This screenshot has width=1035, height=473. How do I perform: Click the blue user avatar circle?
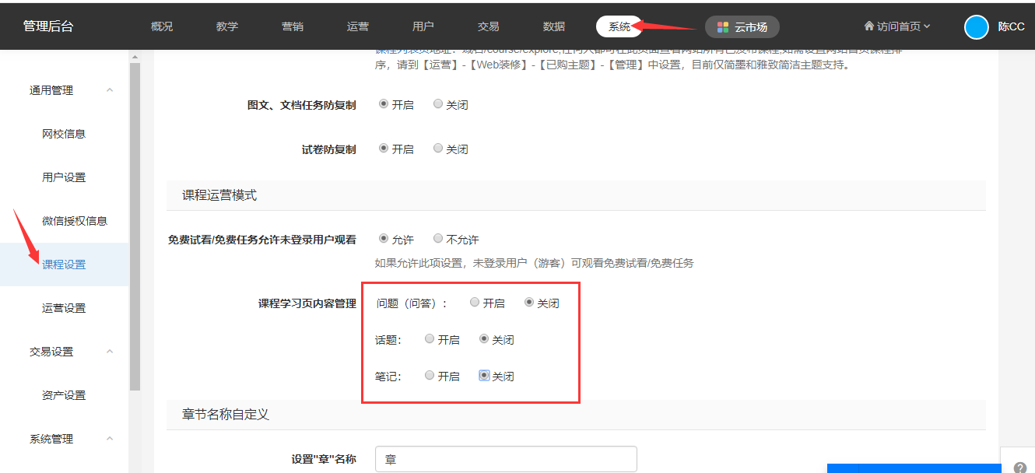(x=976, y=27)
